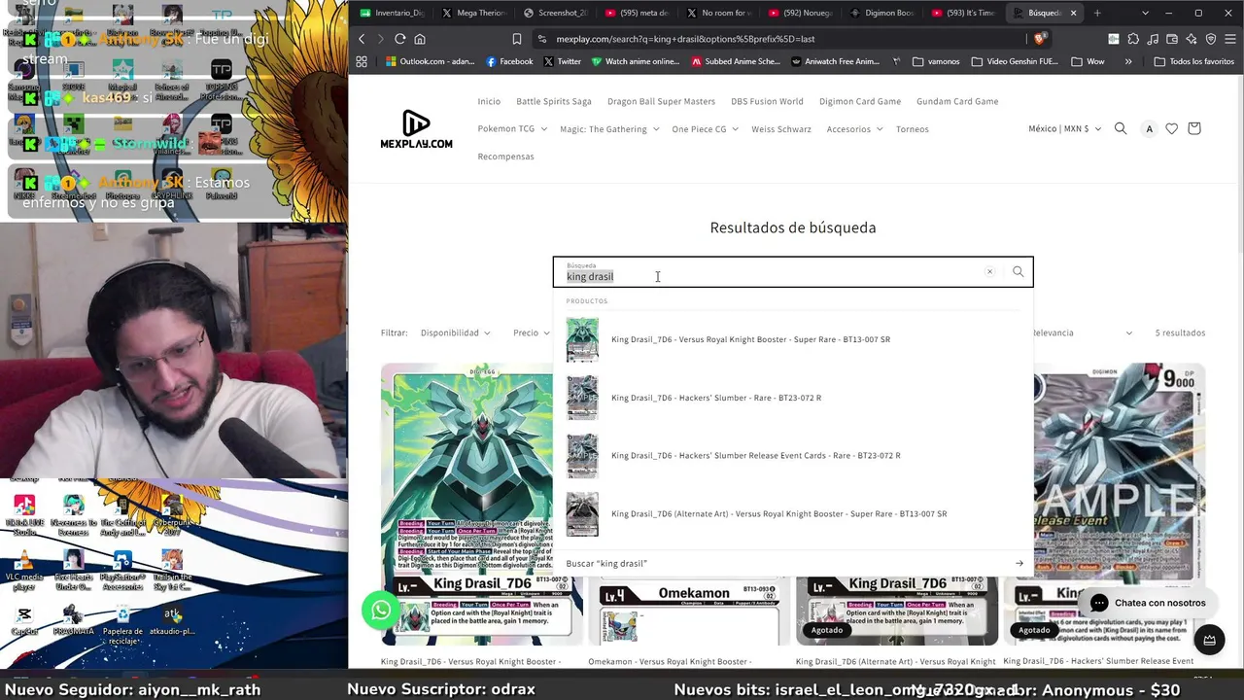Switch to the Inventario_Dig browser tab
This screenshot has height=700, width=1244.
tap(392, 13)
